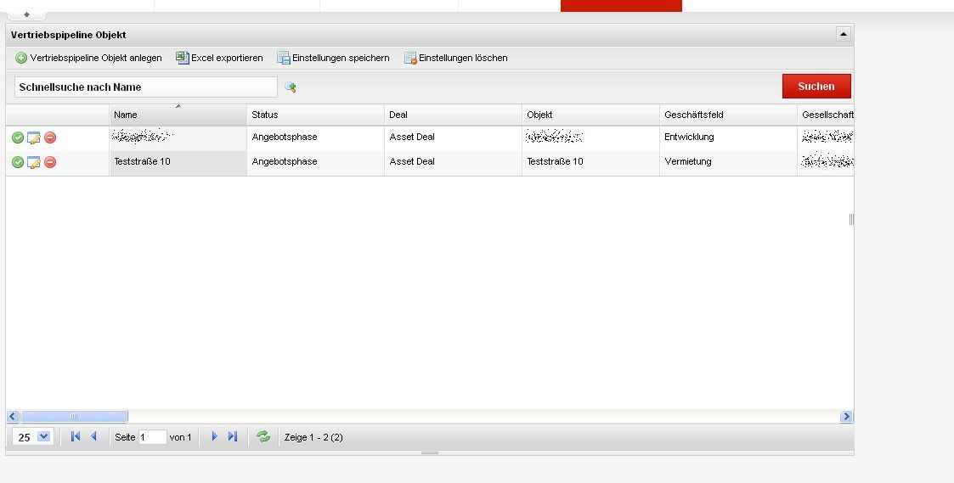
Task: Sort table by Status column
Action: [x=315, y=115]
